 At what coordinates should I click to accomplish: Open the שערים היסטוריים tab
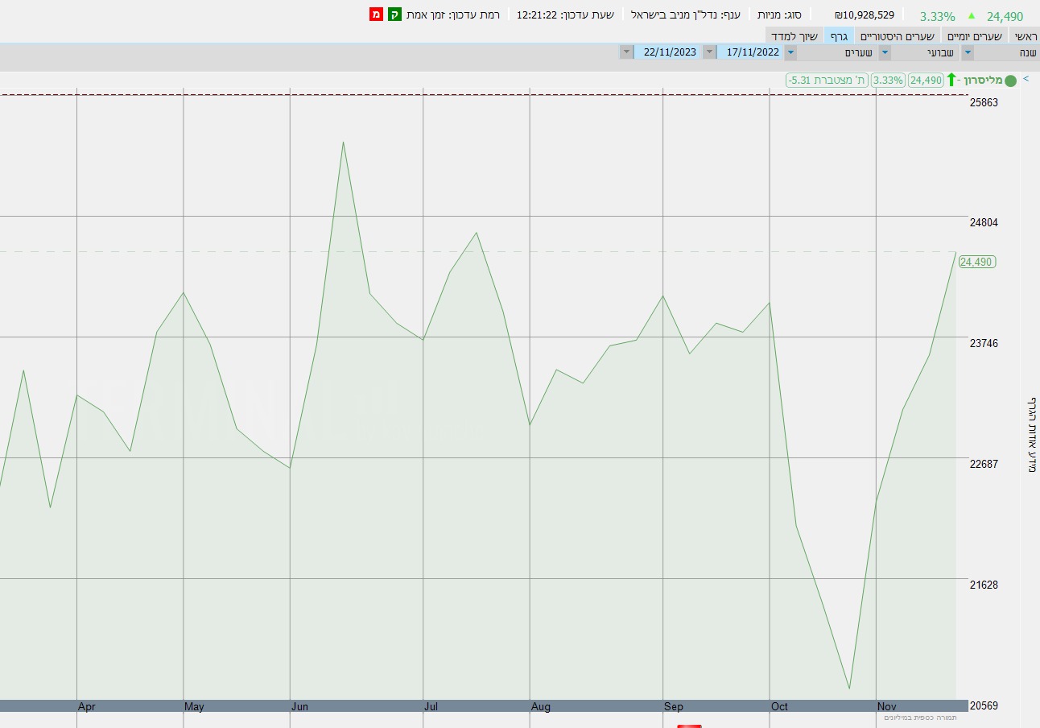898,36
